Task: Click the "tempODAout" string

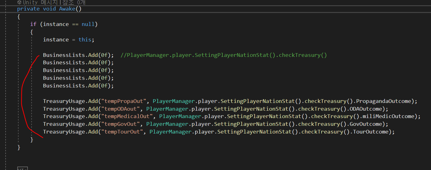Action: pos(120,109)
